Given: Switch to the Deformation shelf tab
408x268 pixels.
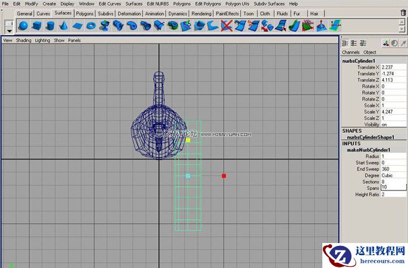Looking at the screenshot, I should pos(129,13).
